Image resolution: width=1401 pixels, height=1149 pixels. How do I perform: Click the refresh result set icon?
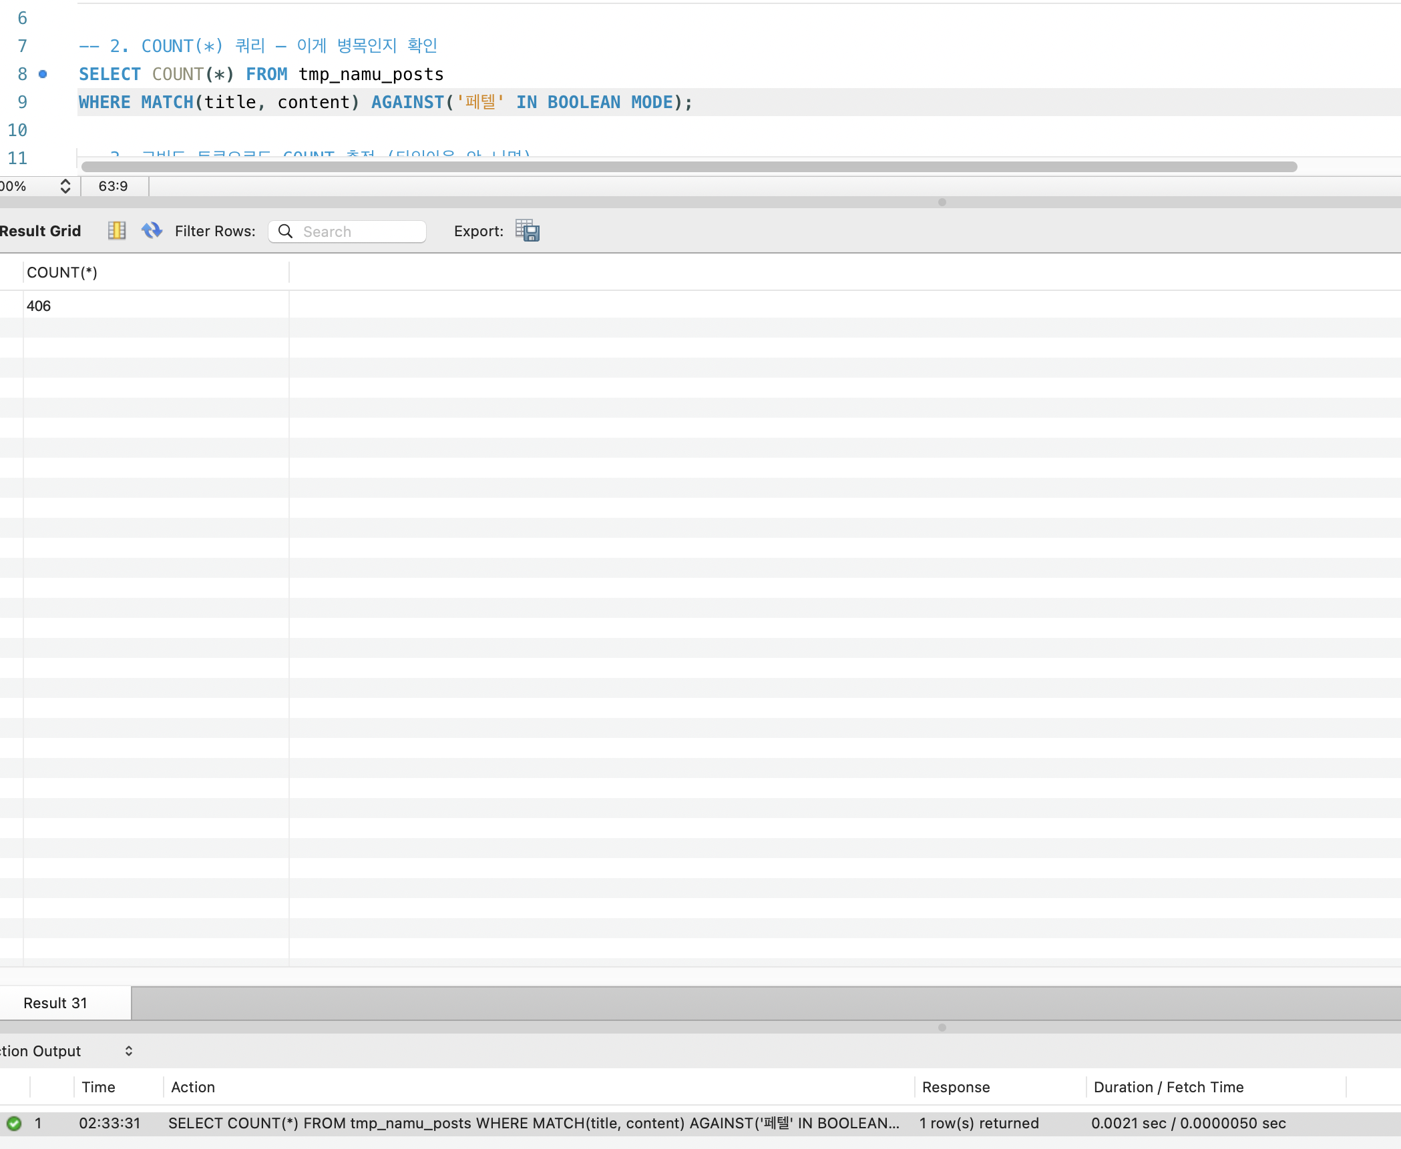coord(152,231)
